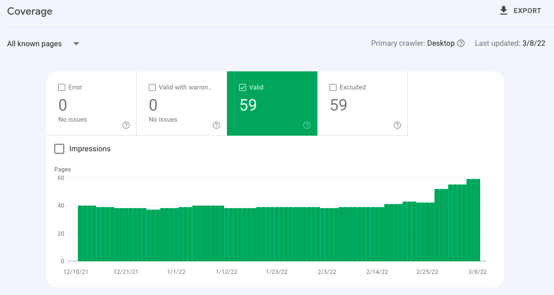
Task: Open help icon next to Primary crawler
Action: coord(461,44)
